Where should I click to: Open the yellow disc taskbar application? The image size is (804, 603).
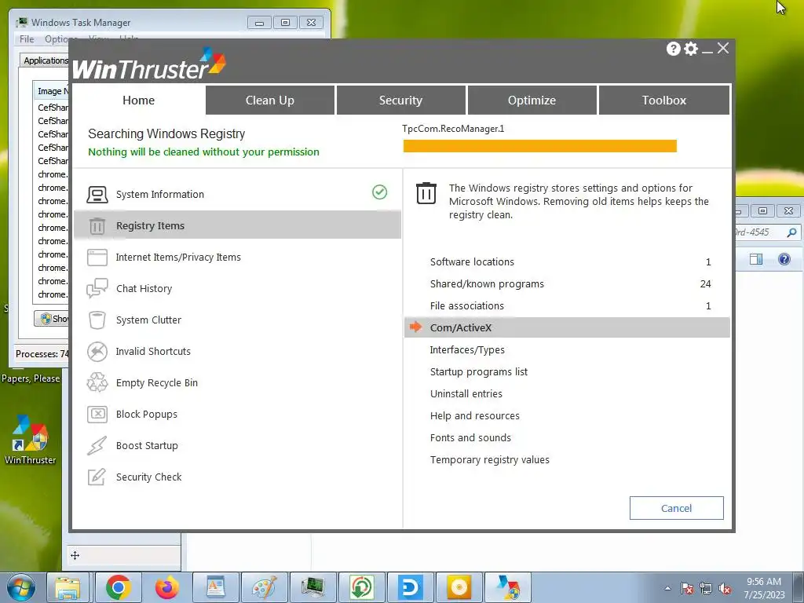[459, 587]
